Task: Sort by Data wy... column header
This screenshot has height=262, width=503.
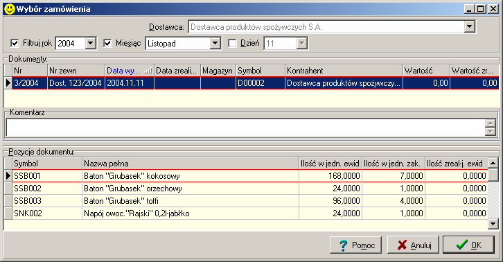Action: 130,71
